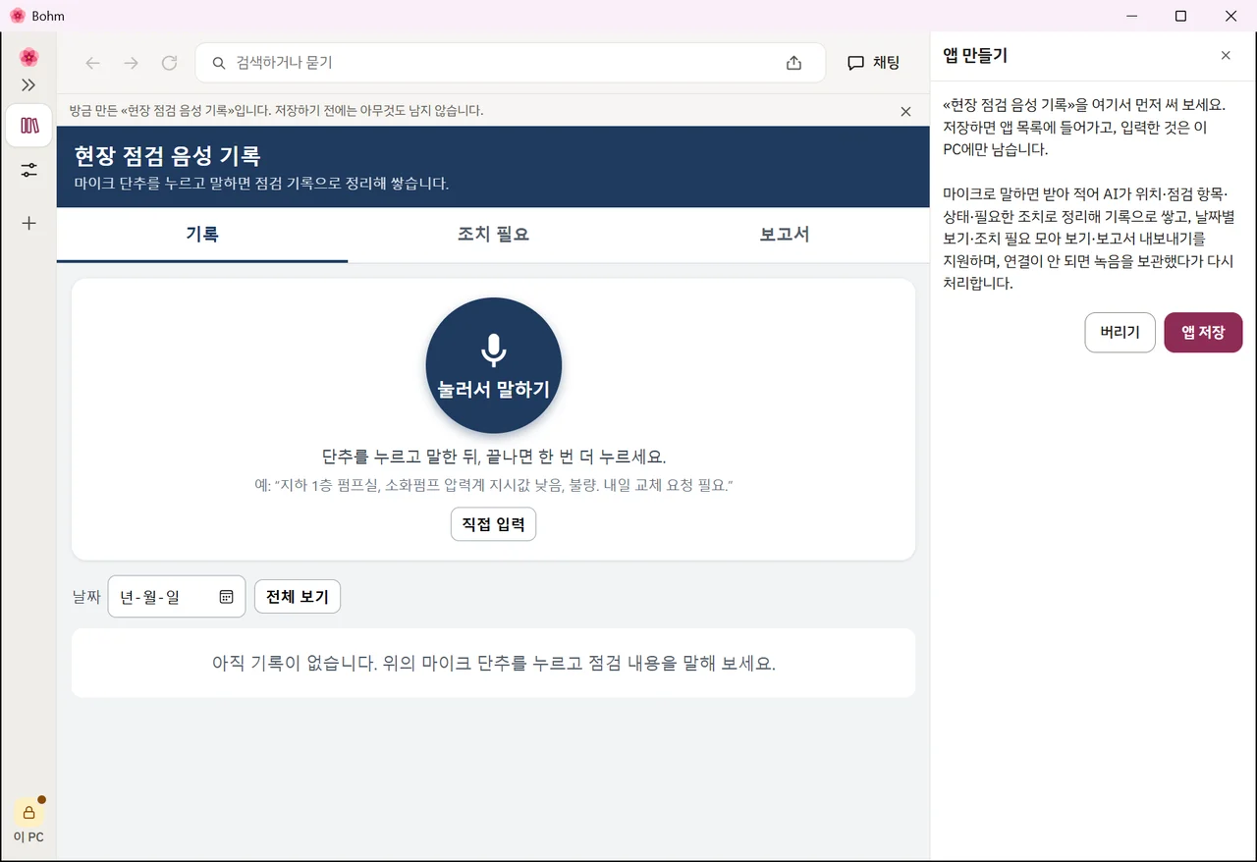Switch to the 기록 tab

pos(202,235)
